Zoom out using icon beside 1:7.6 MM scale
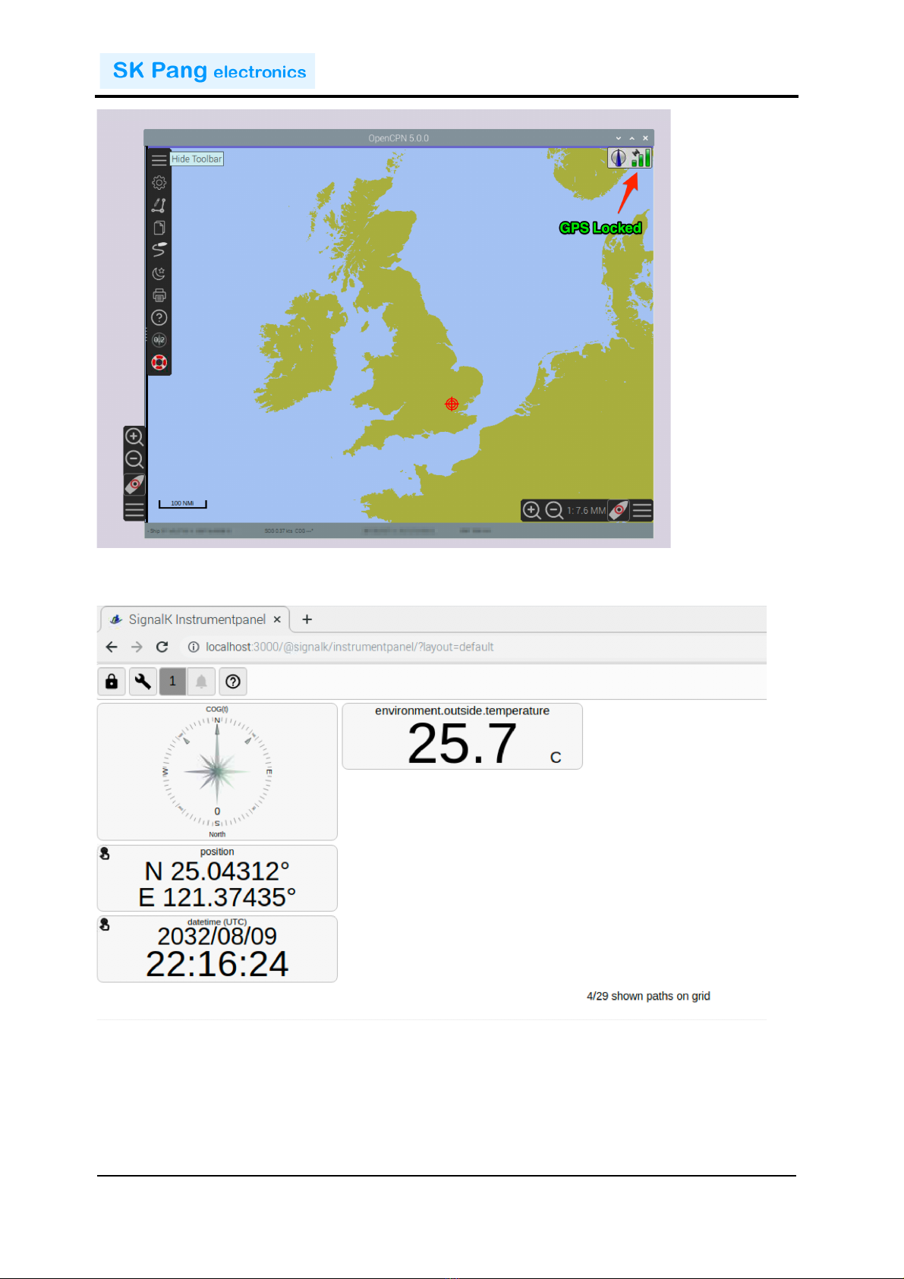This screenshot has height=1279, width=904. (555, 510)
